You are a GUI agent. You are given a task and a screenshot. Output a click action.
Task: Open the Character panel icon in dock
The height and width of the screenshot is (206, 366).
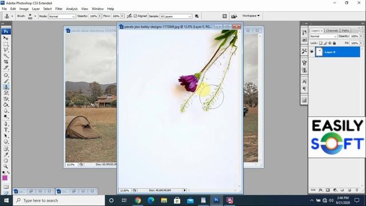click(304, 81)
